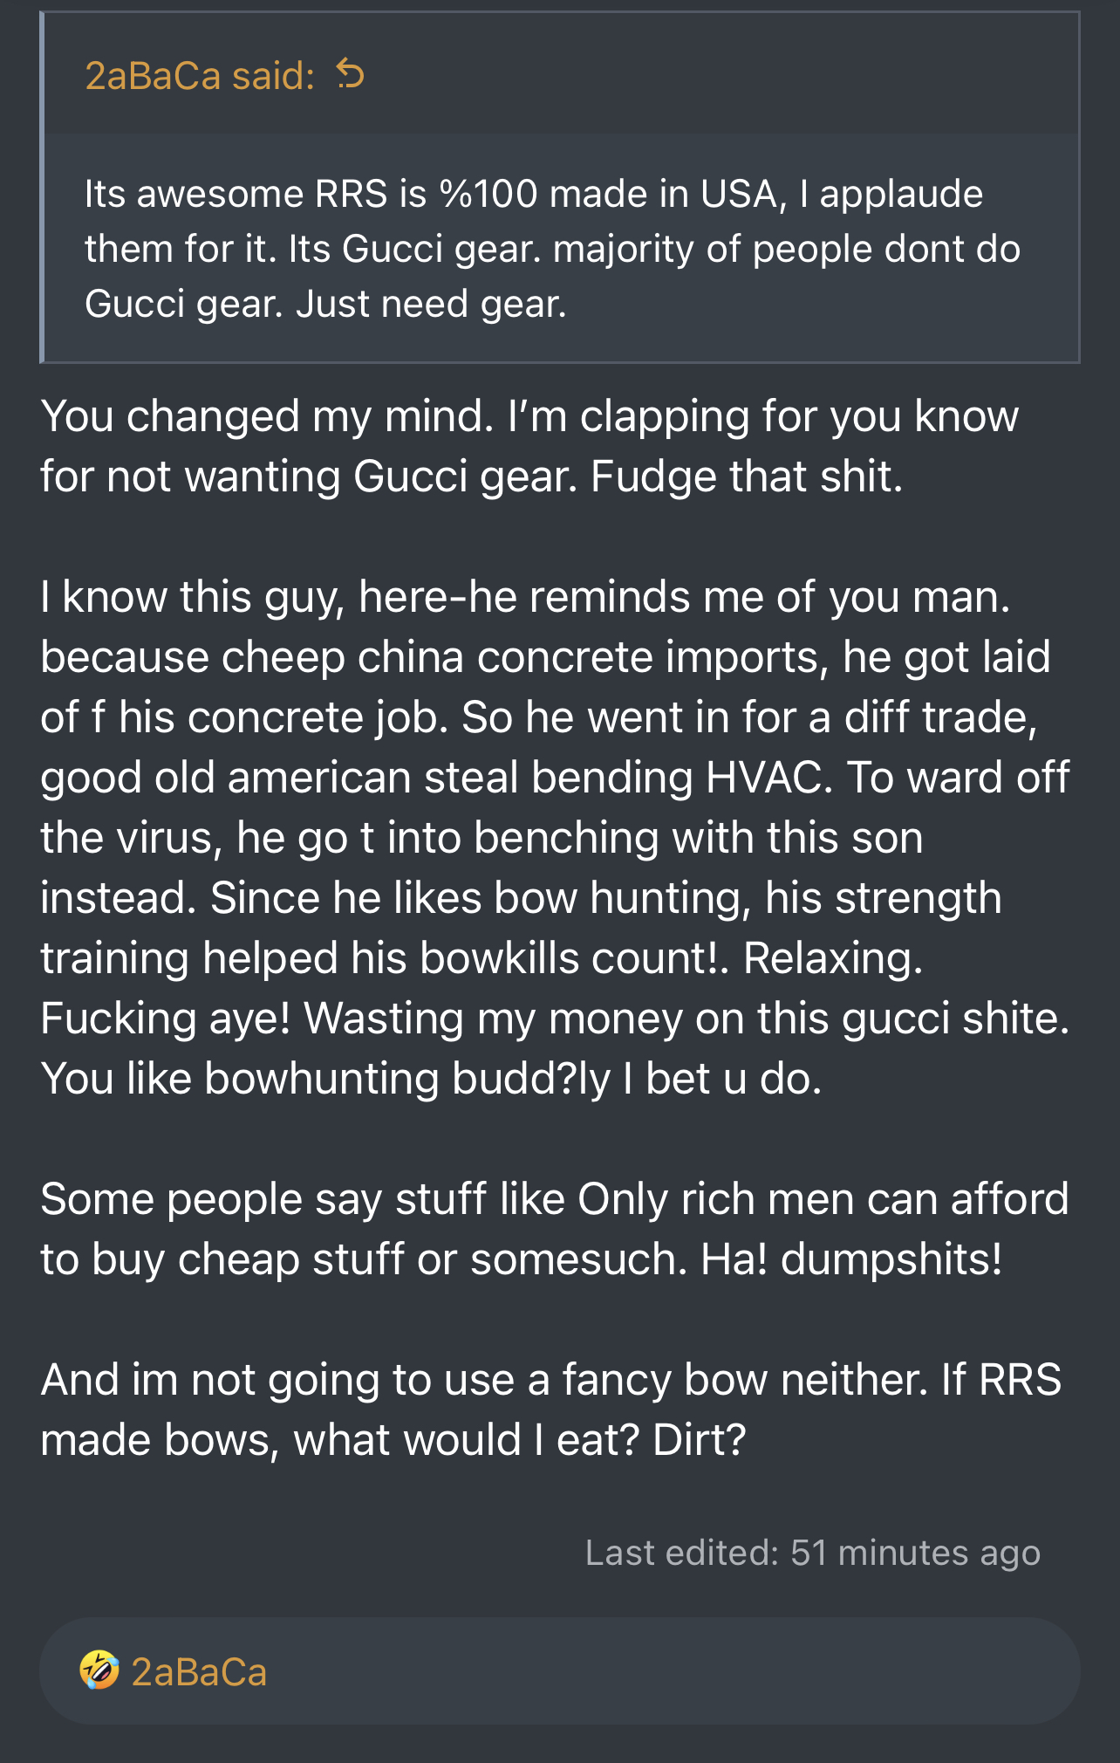Click the phrase "Fudge that shit."
This screenshot has height=1763, width=1120.
click(747, 477)
